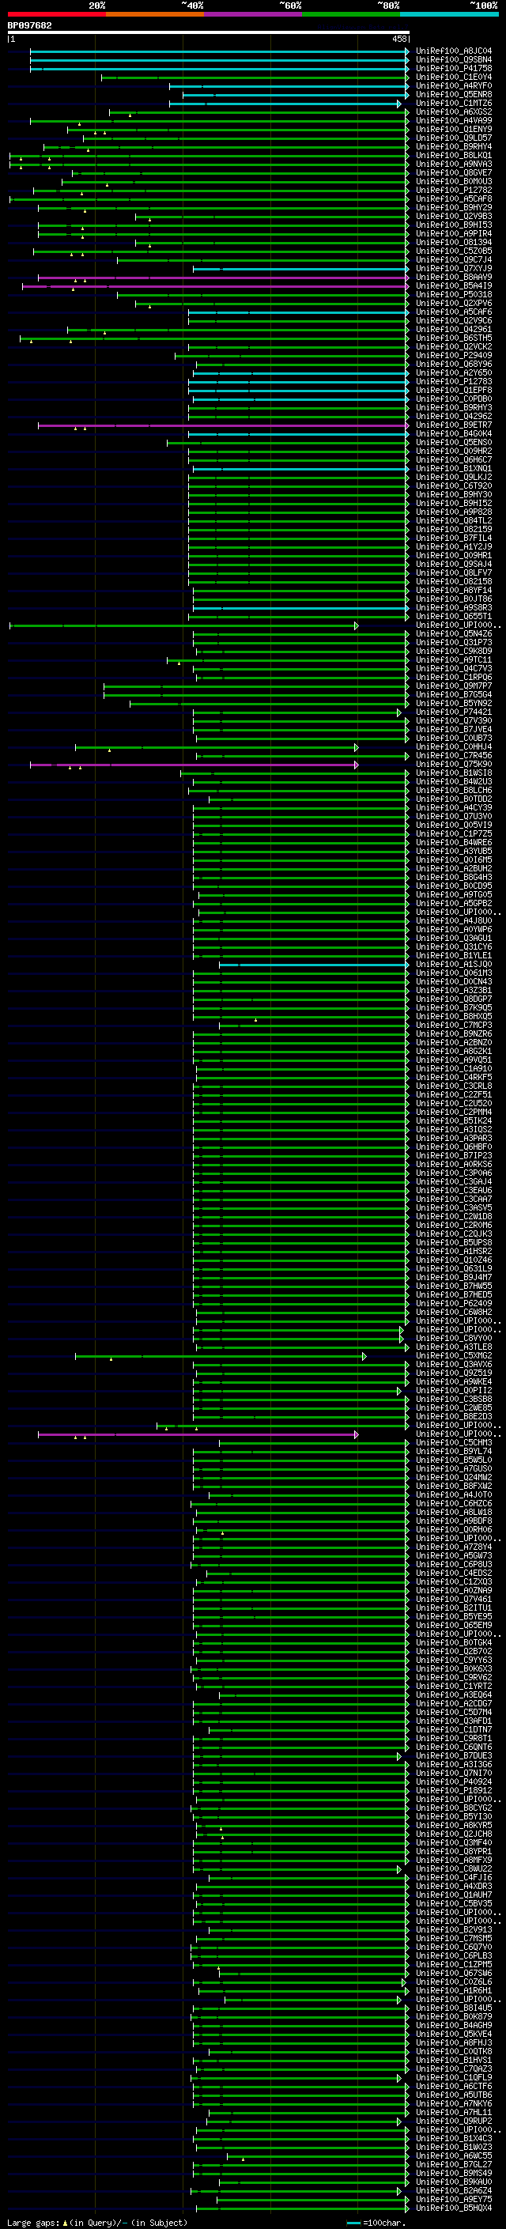Click the green ~80% identity legend bar

pyautogui.click(x=351, y=14)
